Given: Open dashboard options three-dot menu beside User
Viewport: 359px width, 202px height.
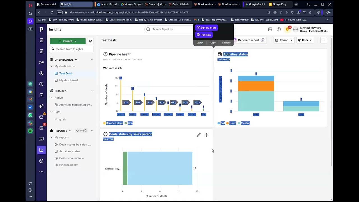Looking at the screenshot, I should (324, 40).
